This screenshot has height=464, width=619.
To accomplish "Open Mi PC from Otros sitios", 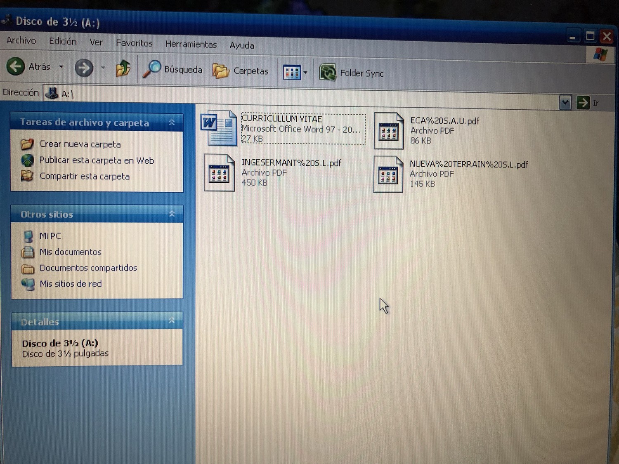I will pyautogui.click(x=50, y=236).
